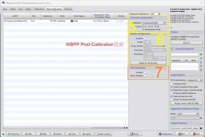Click the Add Custom button
The width and height of the screenshot is (205, 137).
pos(103,134)
